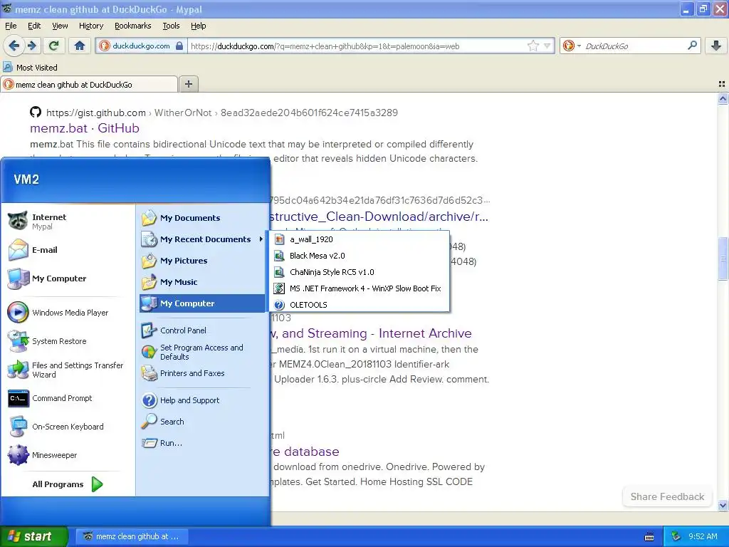Screen dimensions: 729x547
Task: Open recent document a_wall_1920
Action: pyautogui.click(x=359, y=239)
